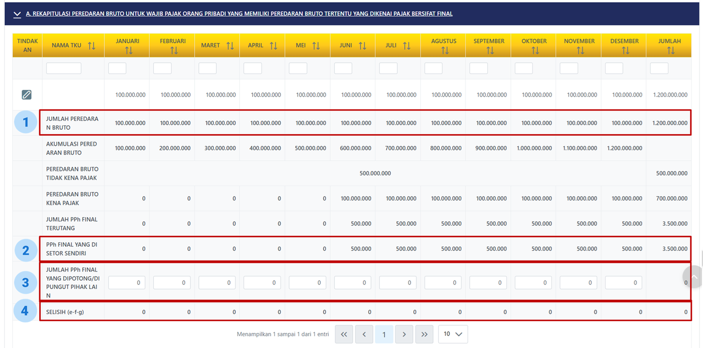Sort by JANUARI column arrows

[x=128, y=51]
